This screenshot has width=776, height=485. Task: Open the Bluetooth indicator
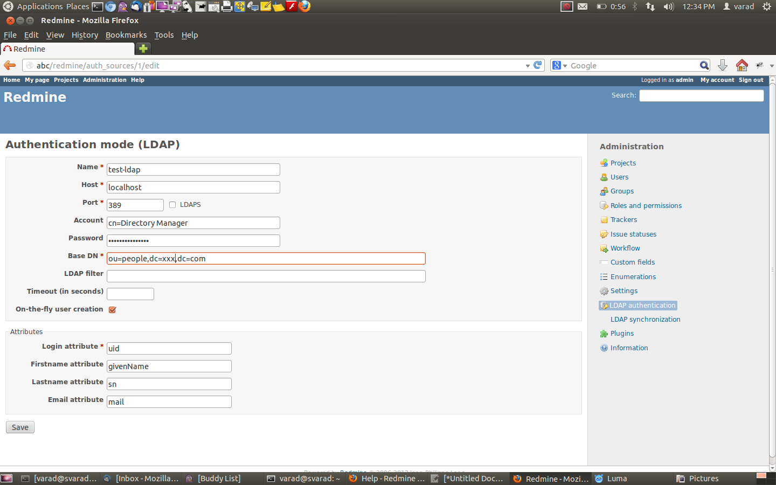[635, 6]
